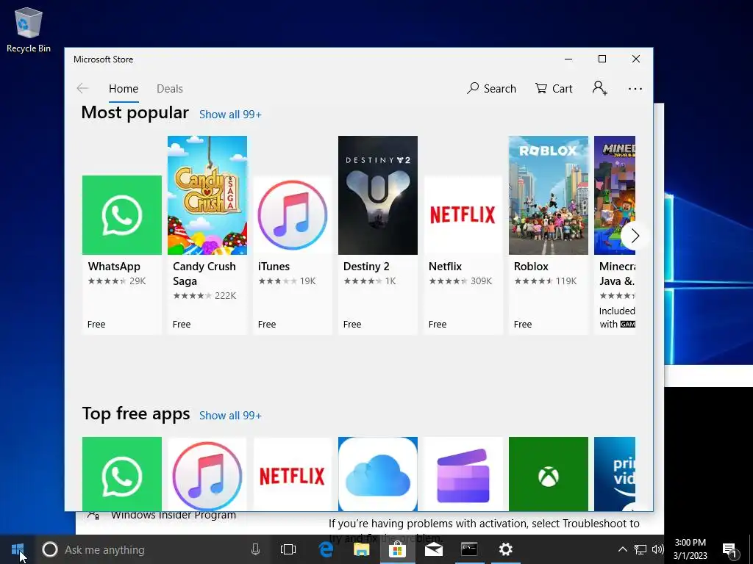Viewport: 753px width, 564px height.
Task: Switch to the Deals tab
Action: pos(170,89)
